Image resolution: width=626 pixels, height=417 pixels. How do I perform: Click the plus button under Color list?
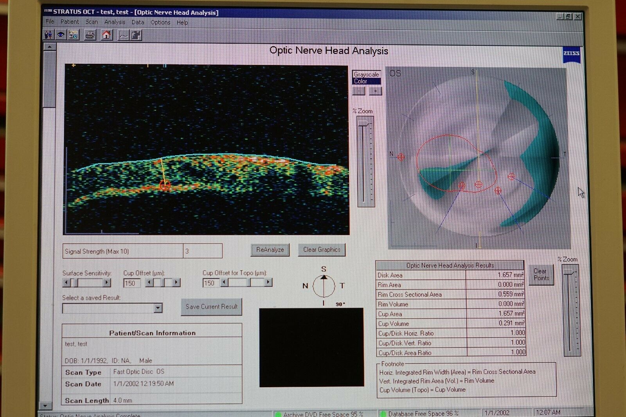[375, 91]
